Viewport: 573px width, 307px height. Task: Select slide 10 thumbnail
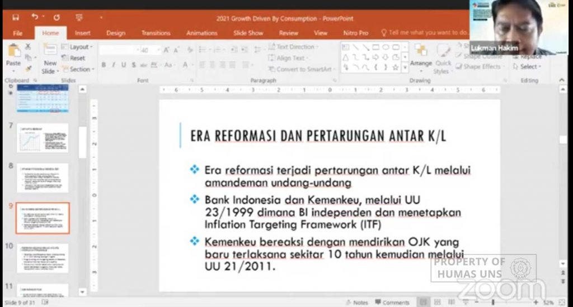(43, 258)
